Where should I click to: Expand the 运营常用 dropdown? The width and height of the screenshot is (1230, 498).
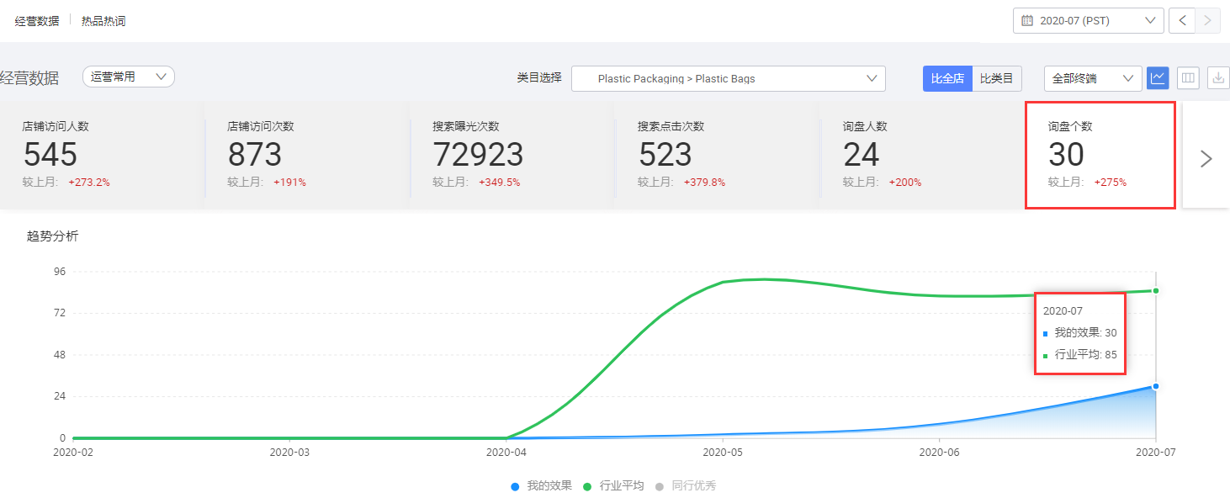[x=128, y=76]
